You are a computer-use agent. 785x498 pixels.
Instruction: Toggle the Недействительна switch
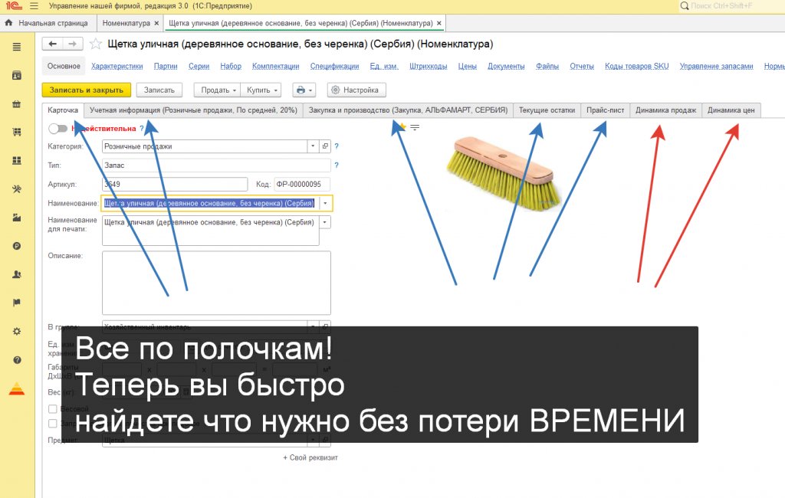click(58, 129)
